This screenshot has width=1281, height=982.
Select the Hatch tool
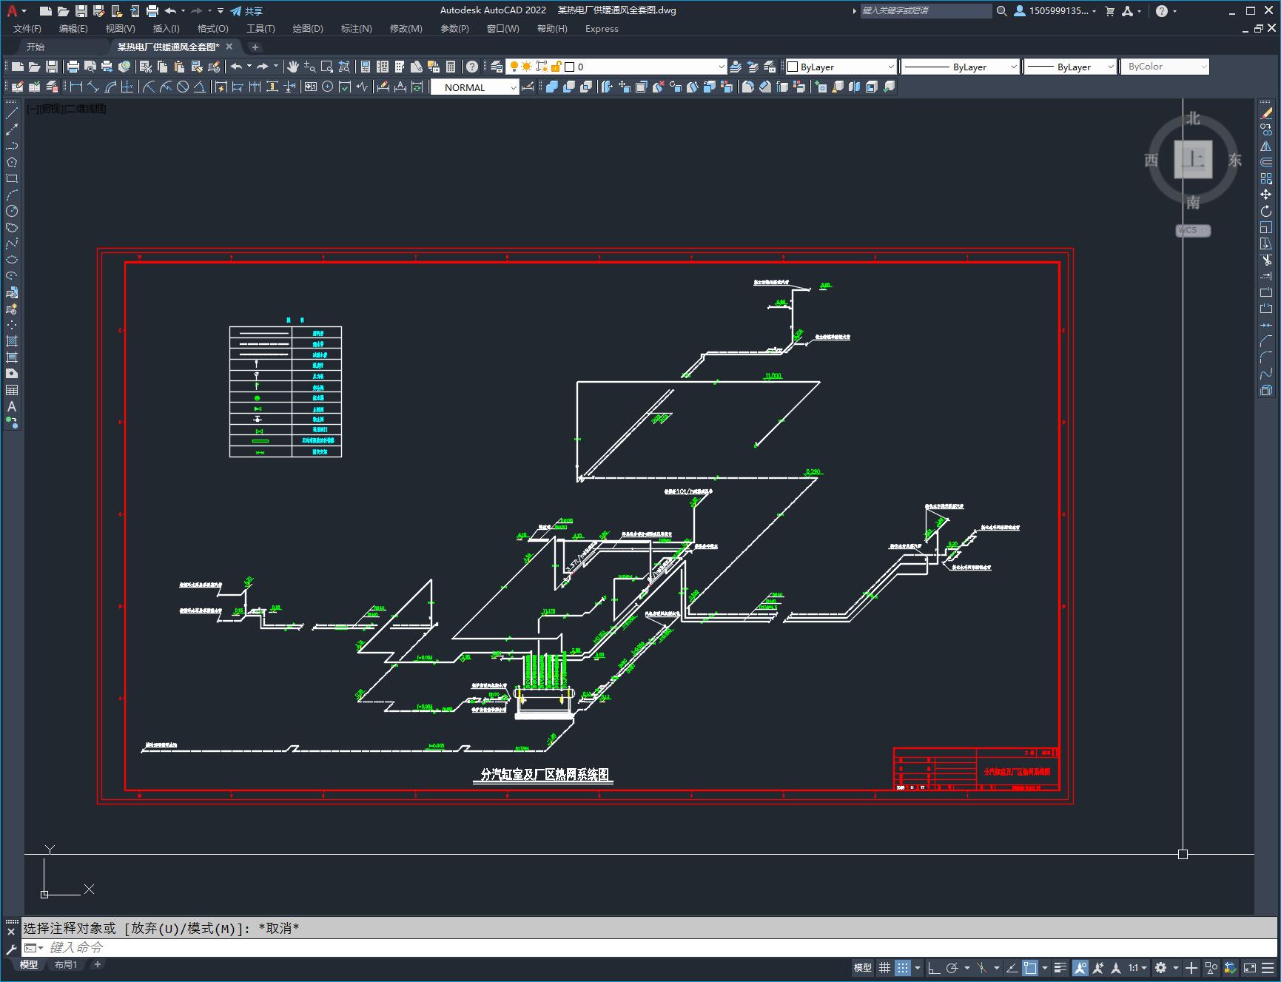[x=12, y=341]
